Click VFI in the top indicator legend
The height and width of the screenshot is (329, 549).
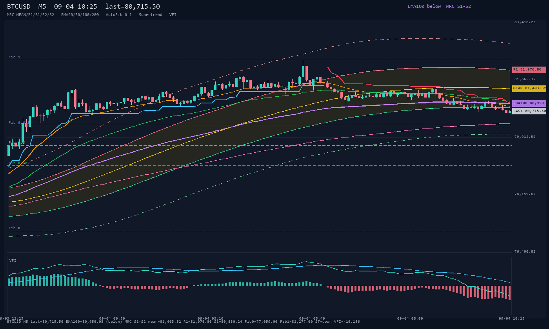(173, 15)
